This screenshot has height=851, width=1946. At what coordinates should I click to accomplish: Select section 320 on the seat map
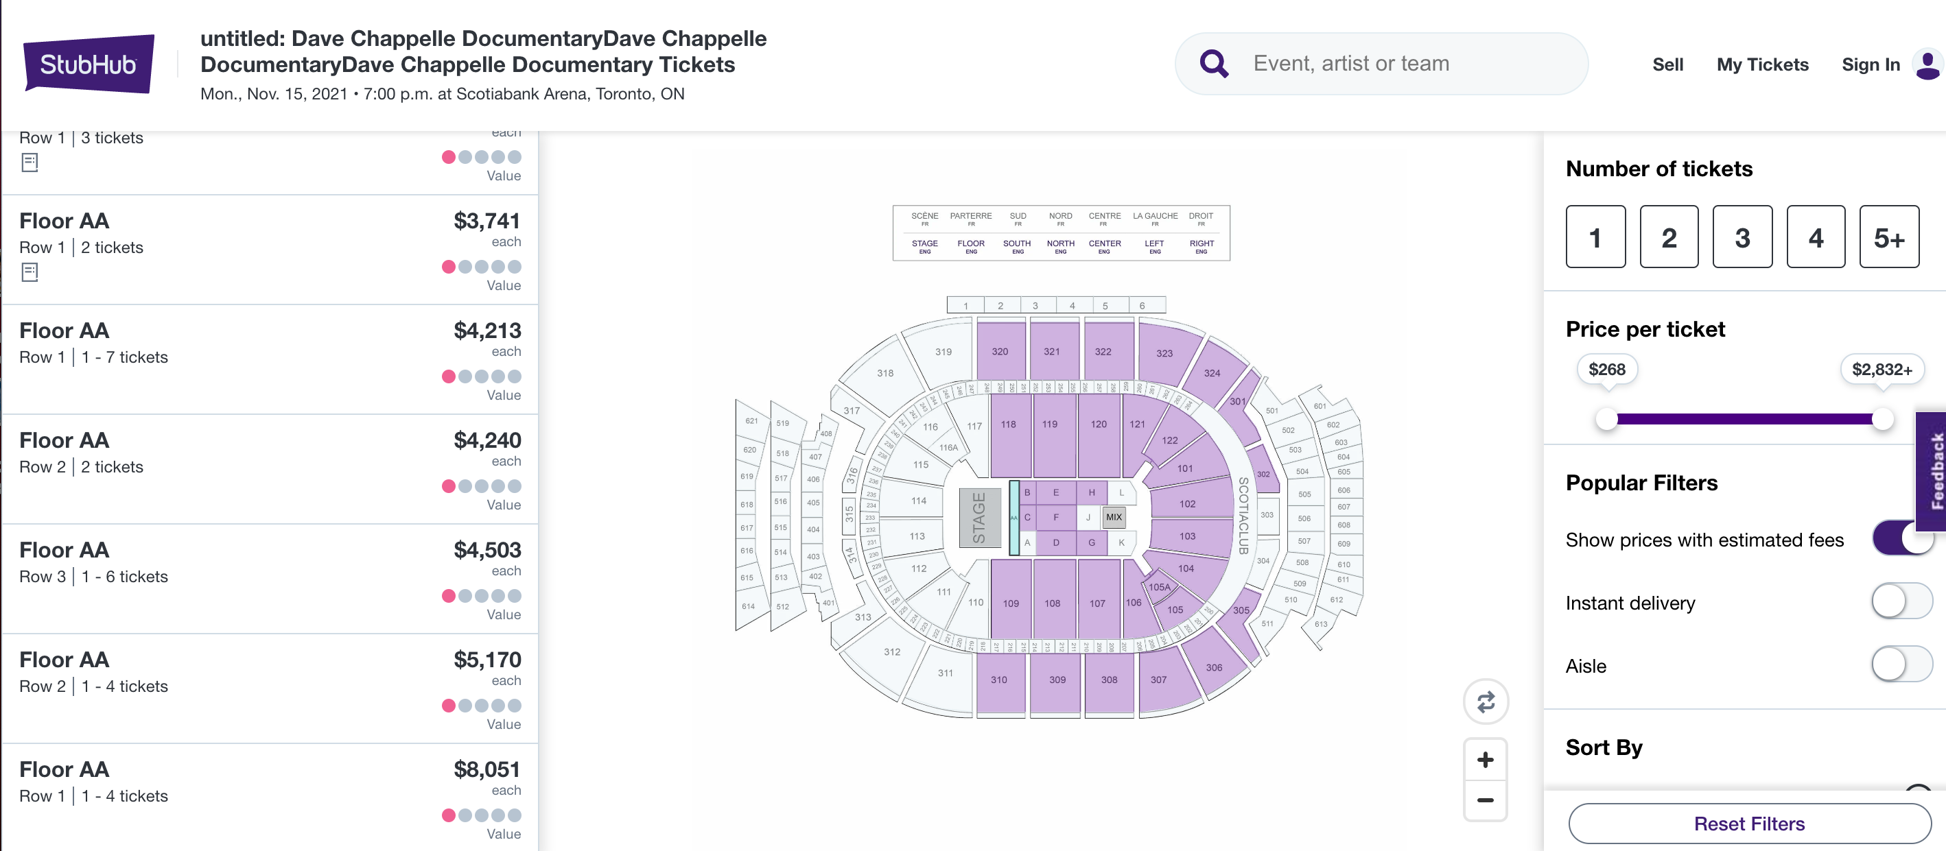pyautogui.click(x=1000, y=352)
